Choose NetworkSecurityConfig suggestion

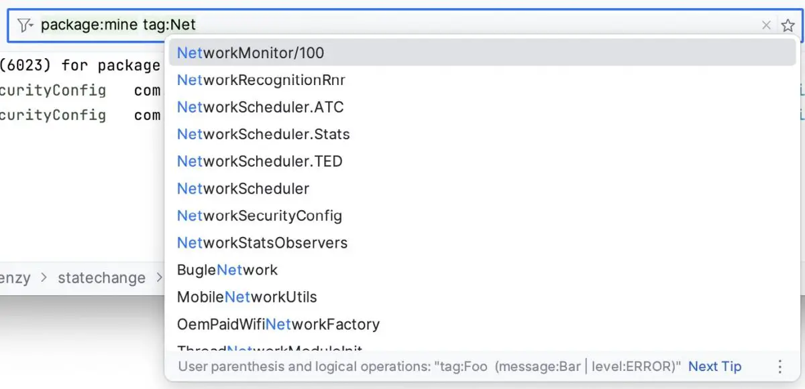click(x=259, y=216)
